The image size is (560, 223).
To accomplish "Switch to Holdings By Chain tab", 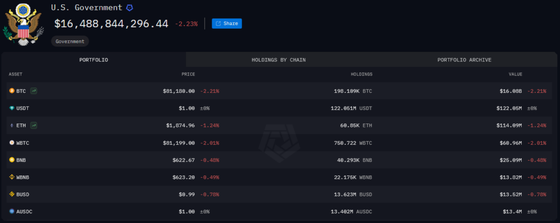I will pos(278,60).
